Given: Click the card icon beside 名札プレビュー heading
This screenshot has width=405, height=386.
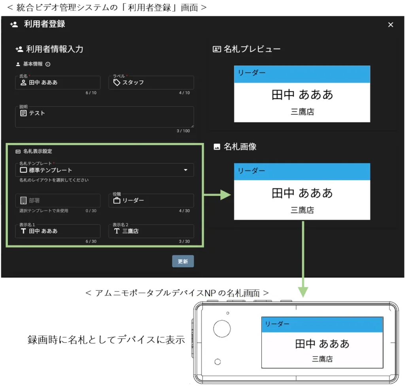Looking at the screenshot, I should pos(217,49).
